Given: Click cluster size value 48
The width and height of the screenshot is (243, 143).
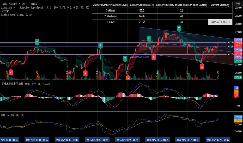Looking at the screenshot, I should (181, 16).
